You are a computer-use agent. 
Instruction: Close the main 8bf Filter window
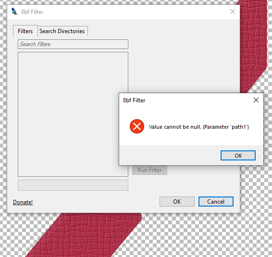click(233, 12)
